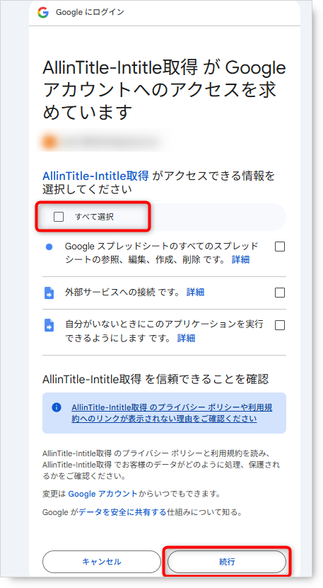Click the blue AllinTitle-Intitle取得 app name link
Image resolution: width=323 pixels, height=588 pixels.
pos(96,176)
